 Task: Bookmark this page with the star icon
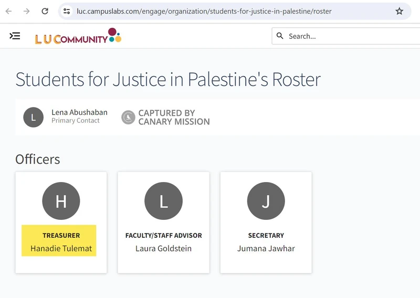click(399, 11)
